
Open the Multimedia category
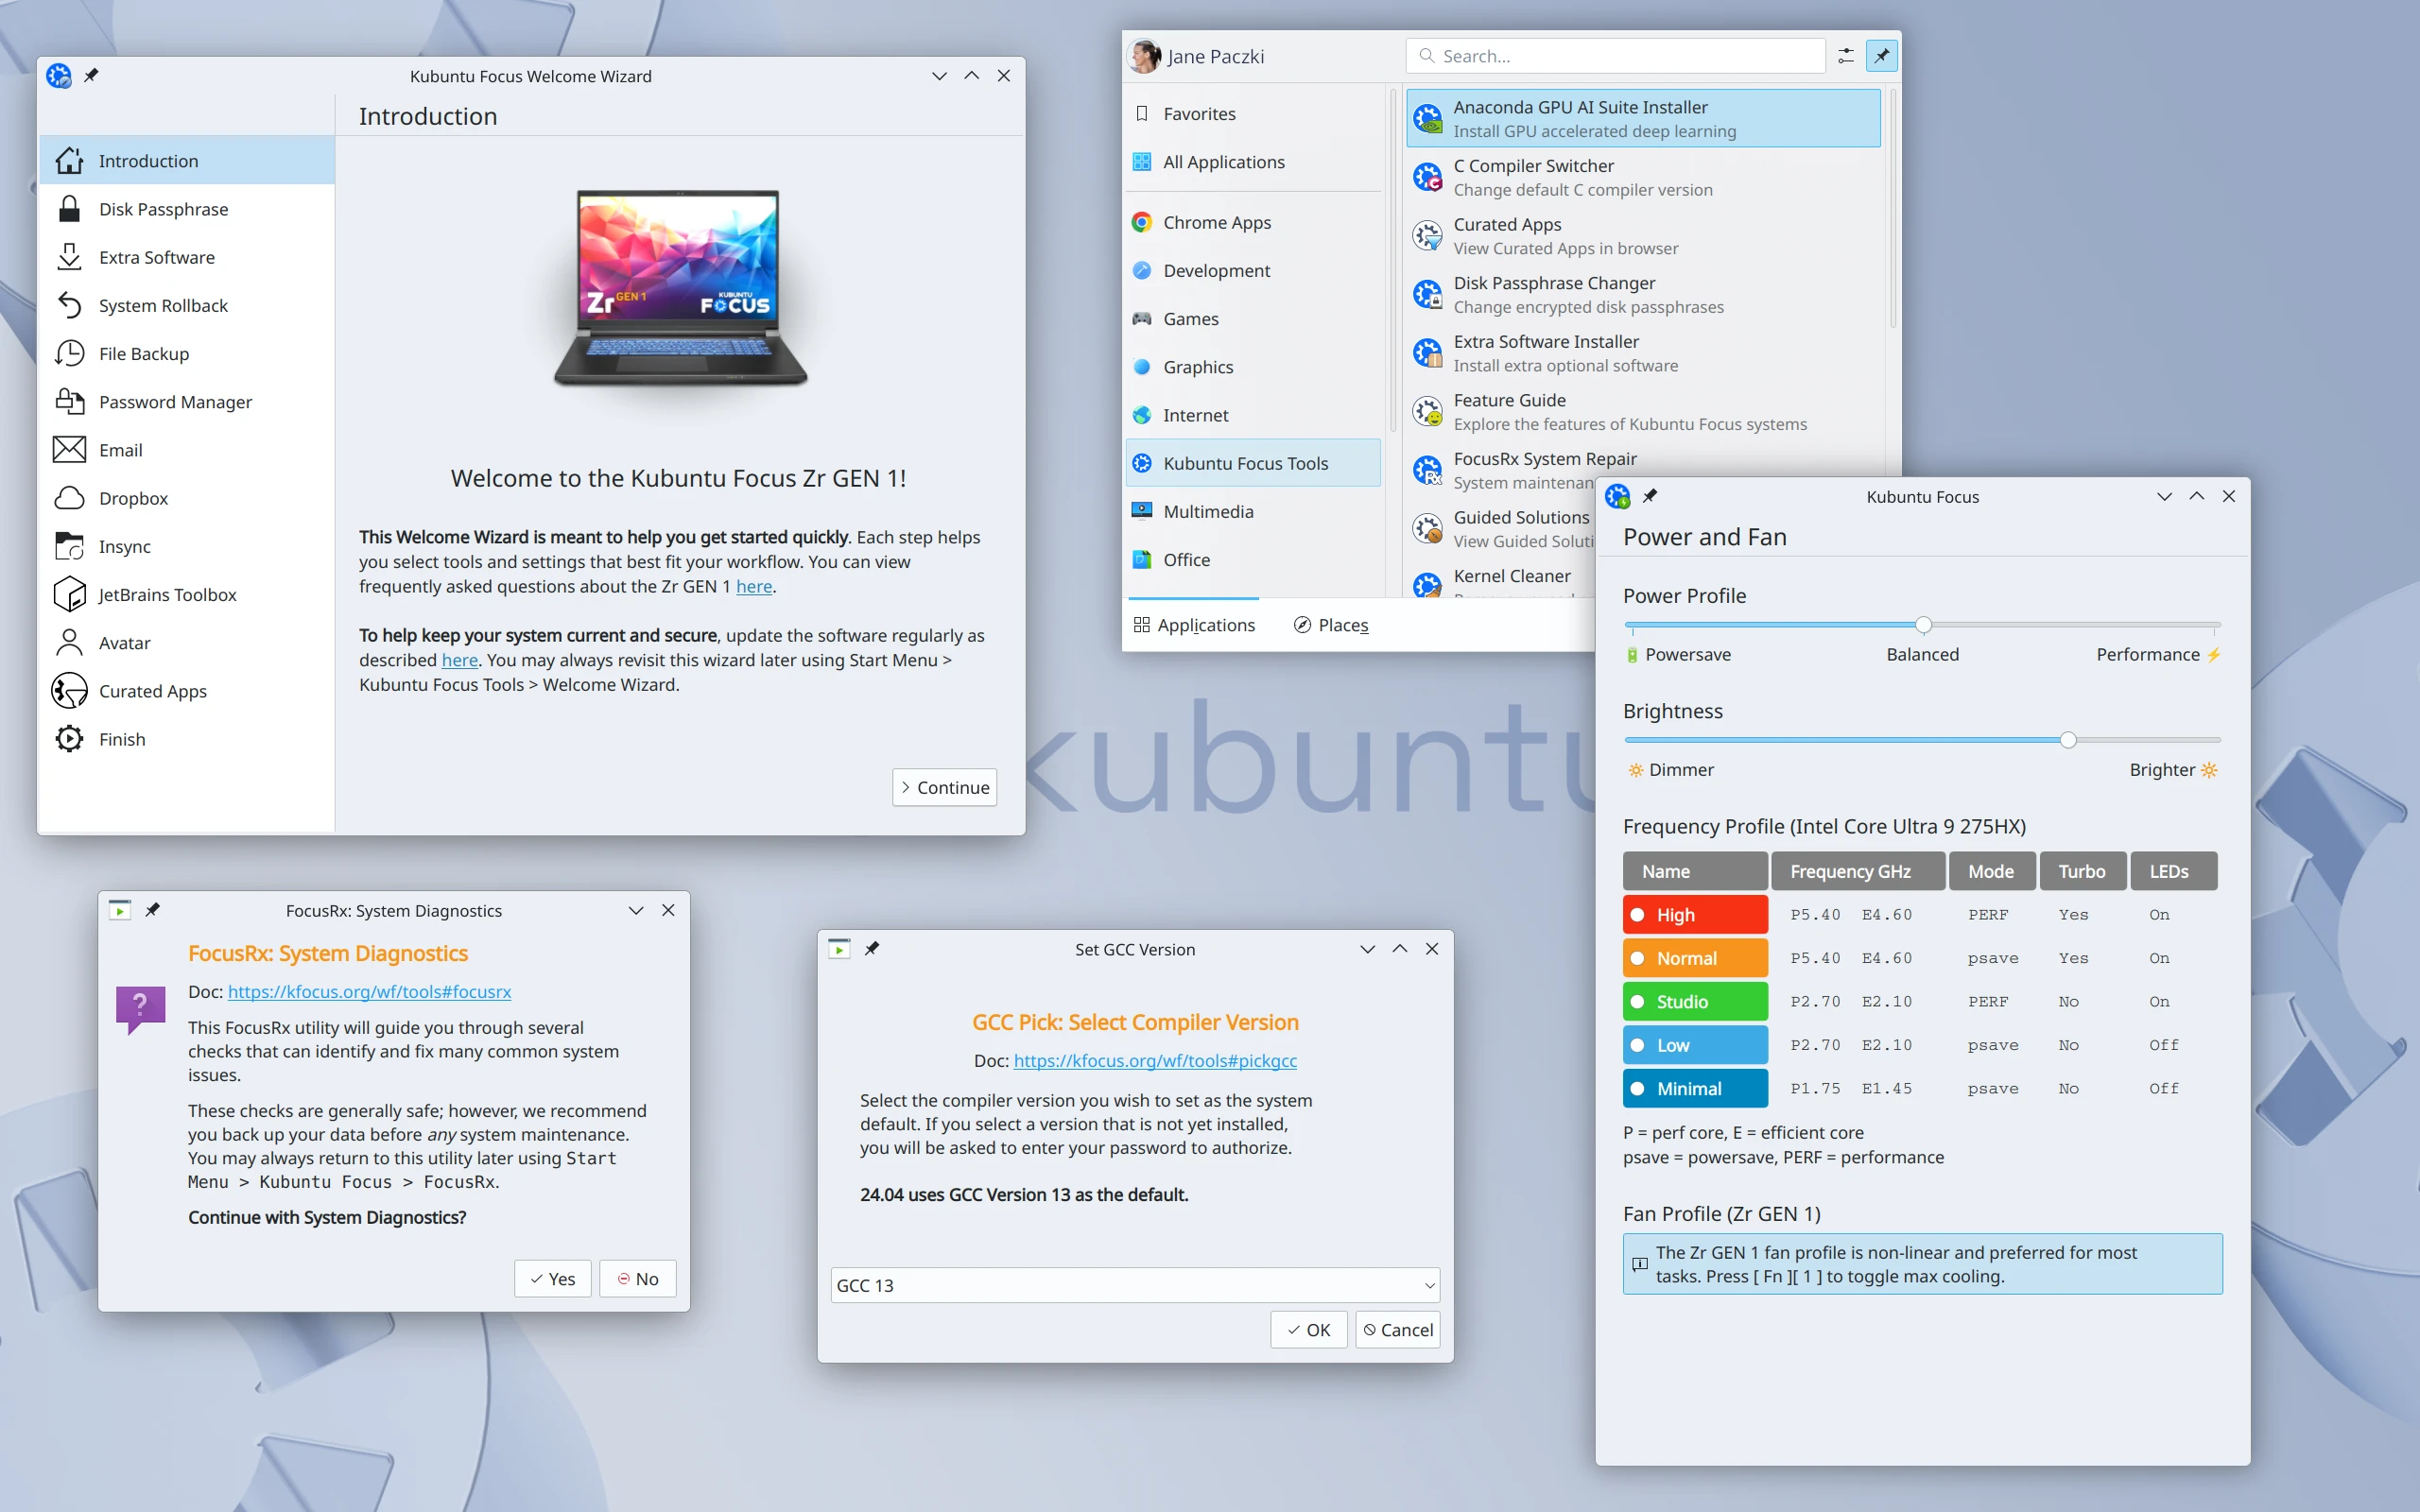1253,511
